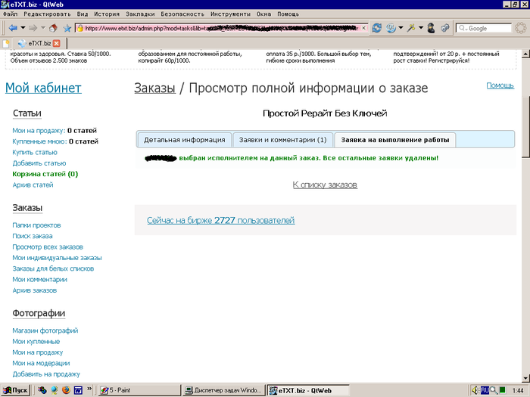This screenshot has height=397, width=530.
Task: Switch to Детальная информация tab
Action: [x=185, y=140]
